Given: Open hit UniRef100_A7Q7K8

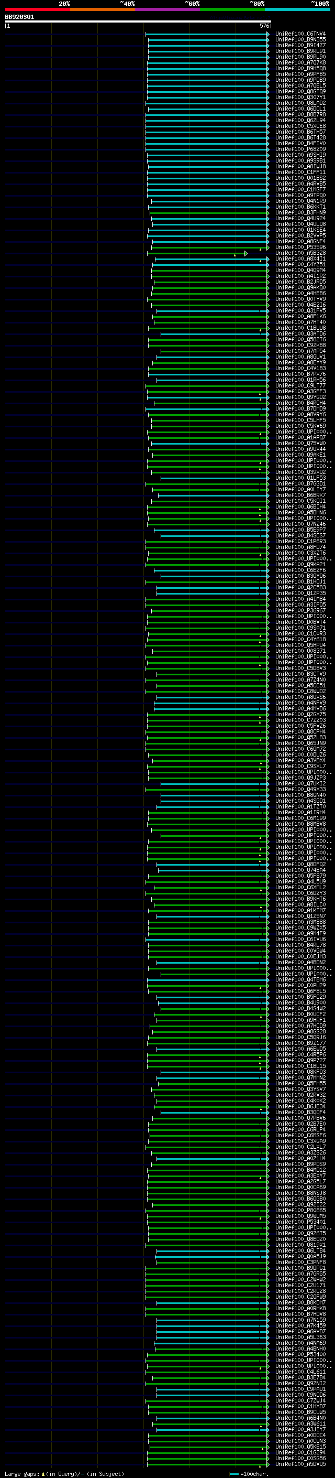Looking at the screenshot, I should point(300,63).
